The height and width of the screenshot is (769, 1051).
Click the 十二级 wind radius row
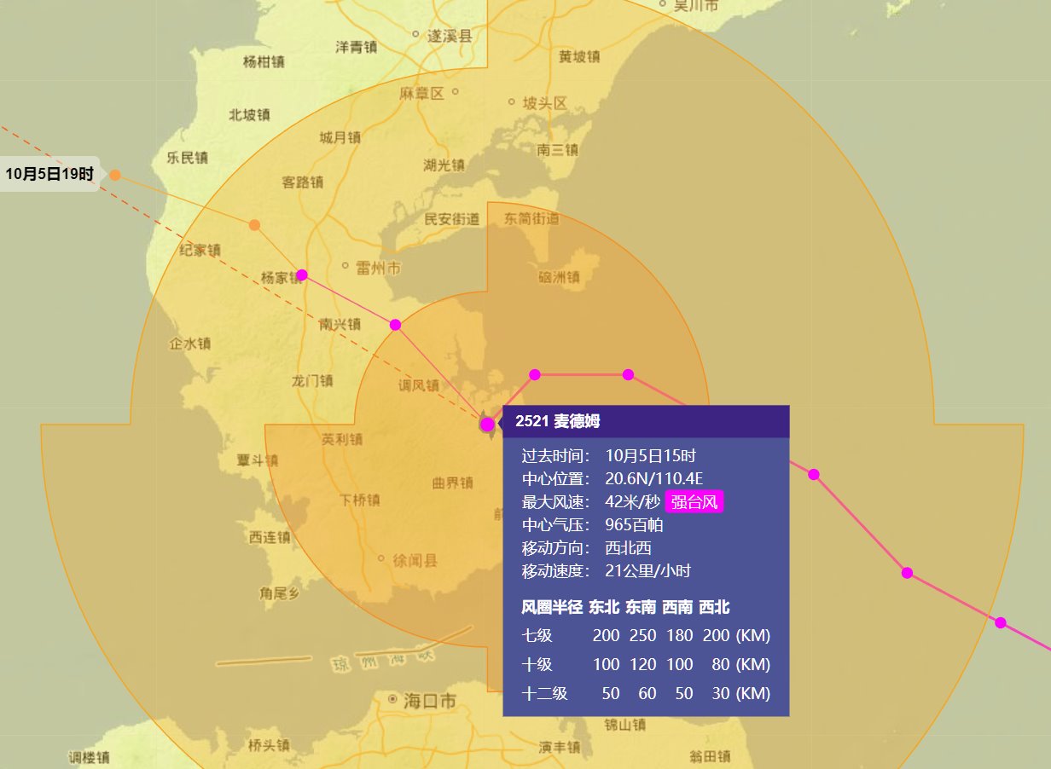point(645,693)
